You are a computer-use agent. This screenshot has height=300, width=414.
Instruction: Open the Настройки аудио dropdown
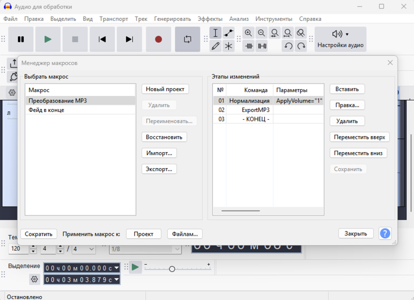click(x=340, y=39)
